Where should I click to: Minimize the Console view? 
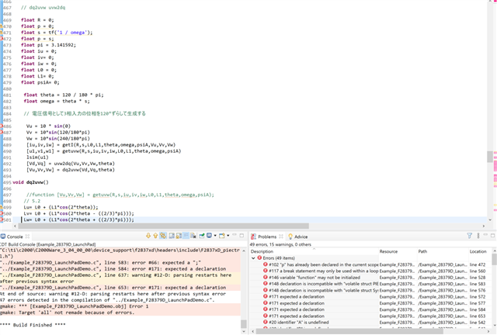pos(235,235)
